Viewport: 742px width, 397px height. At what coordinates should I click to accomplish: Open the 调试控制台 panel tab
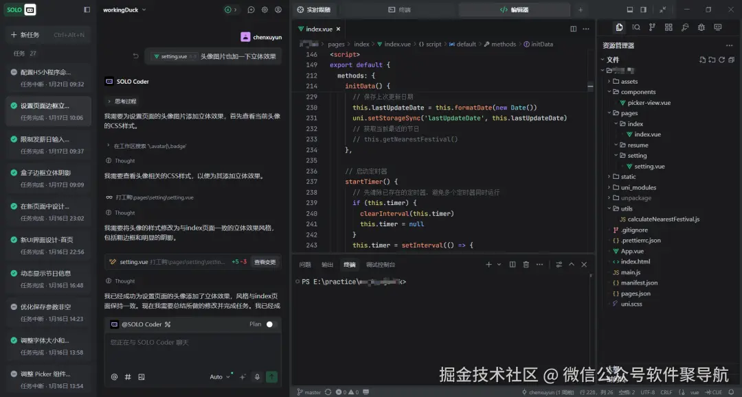tap(381, 265)
